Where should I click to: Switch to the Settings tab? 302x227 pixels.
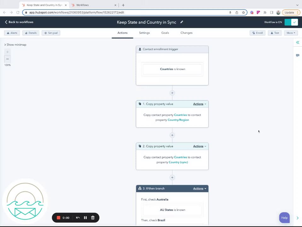(144, 33)
